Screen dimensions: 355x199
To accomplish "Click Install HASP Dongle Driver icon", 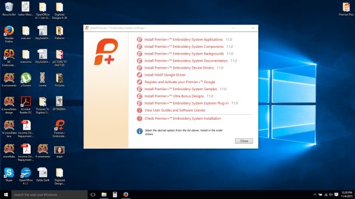I will coord(139,75).
